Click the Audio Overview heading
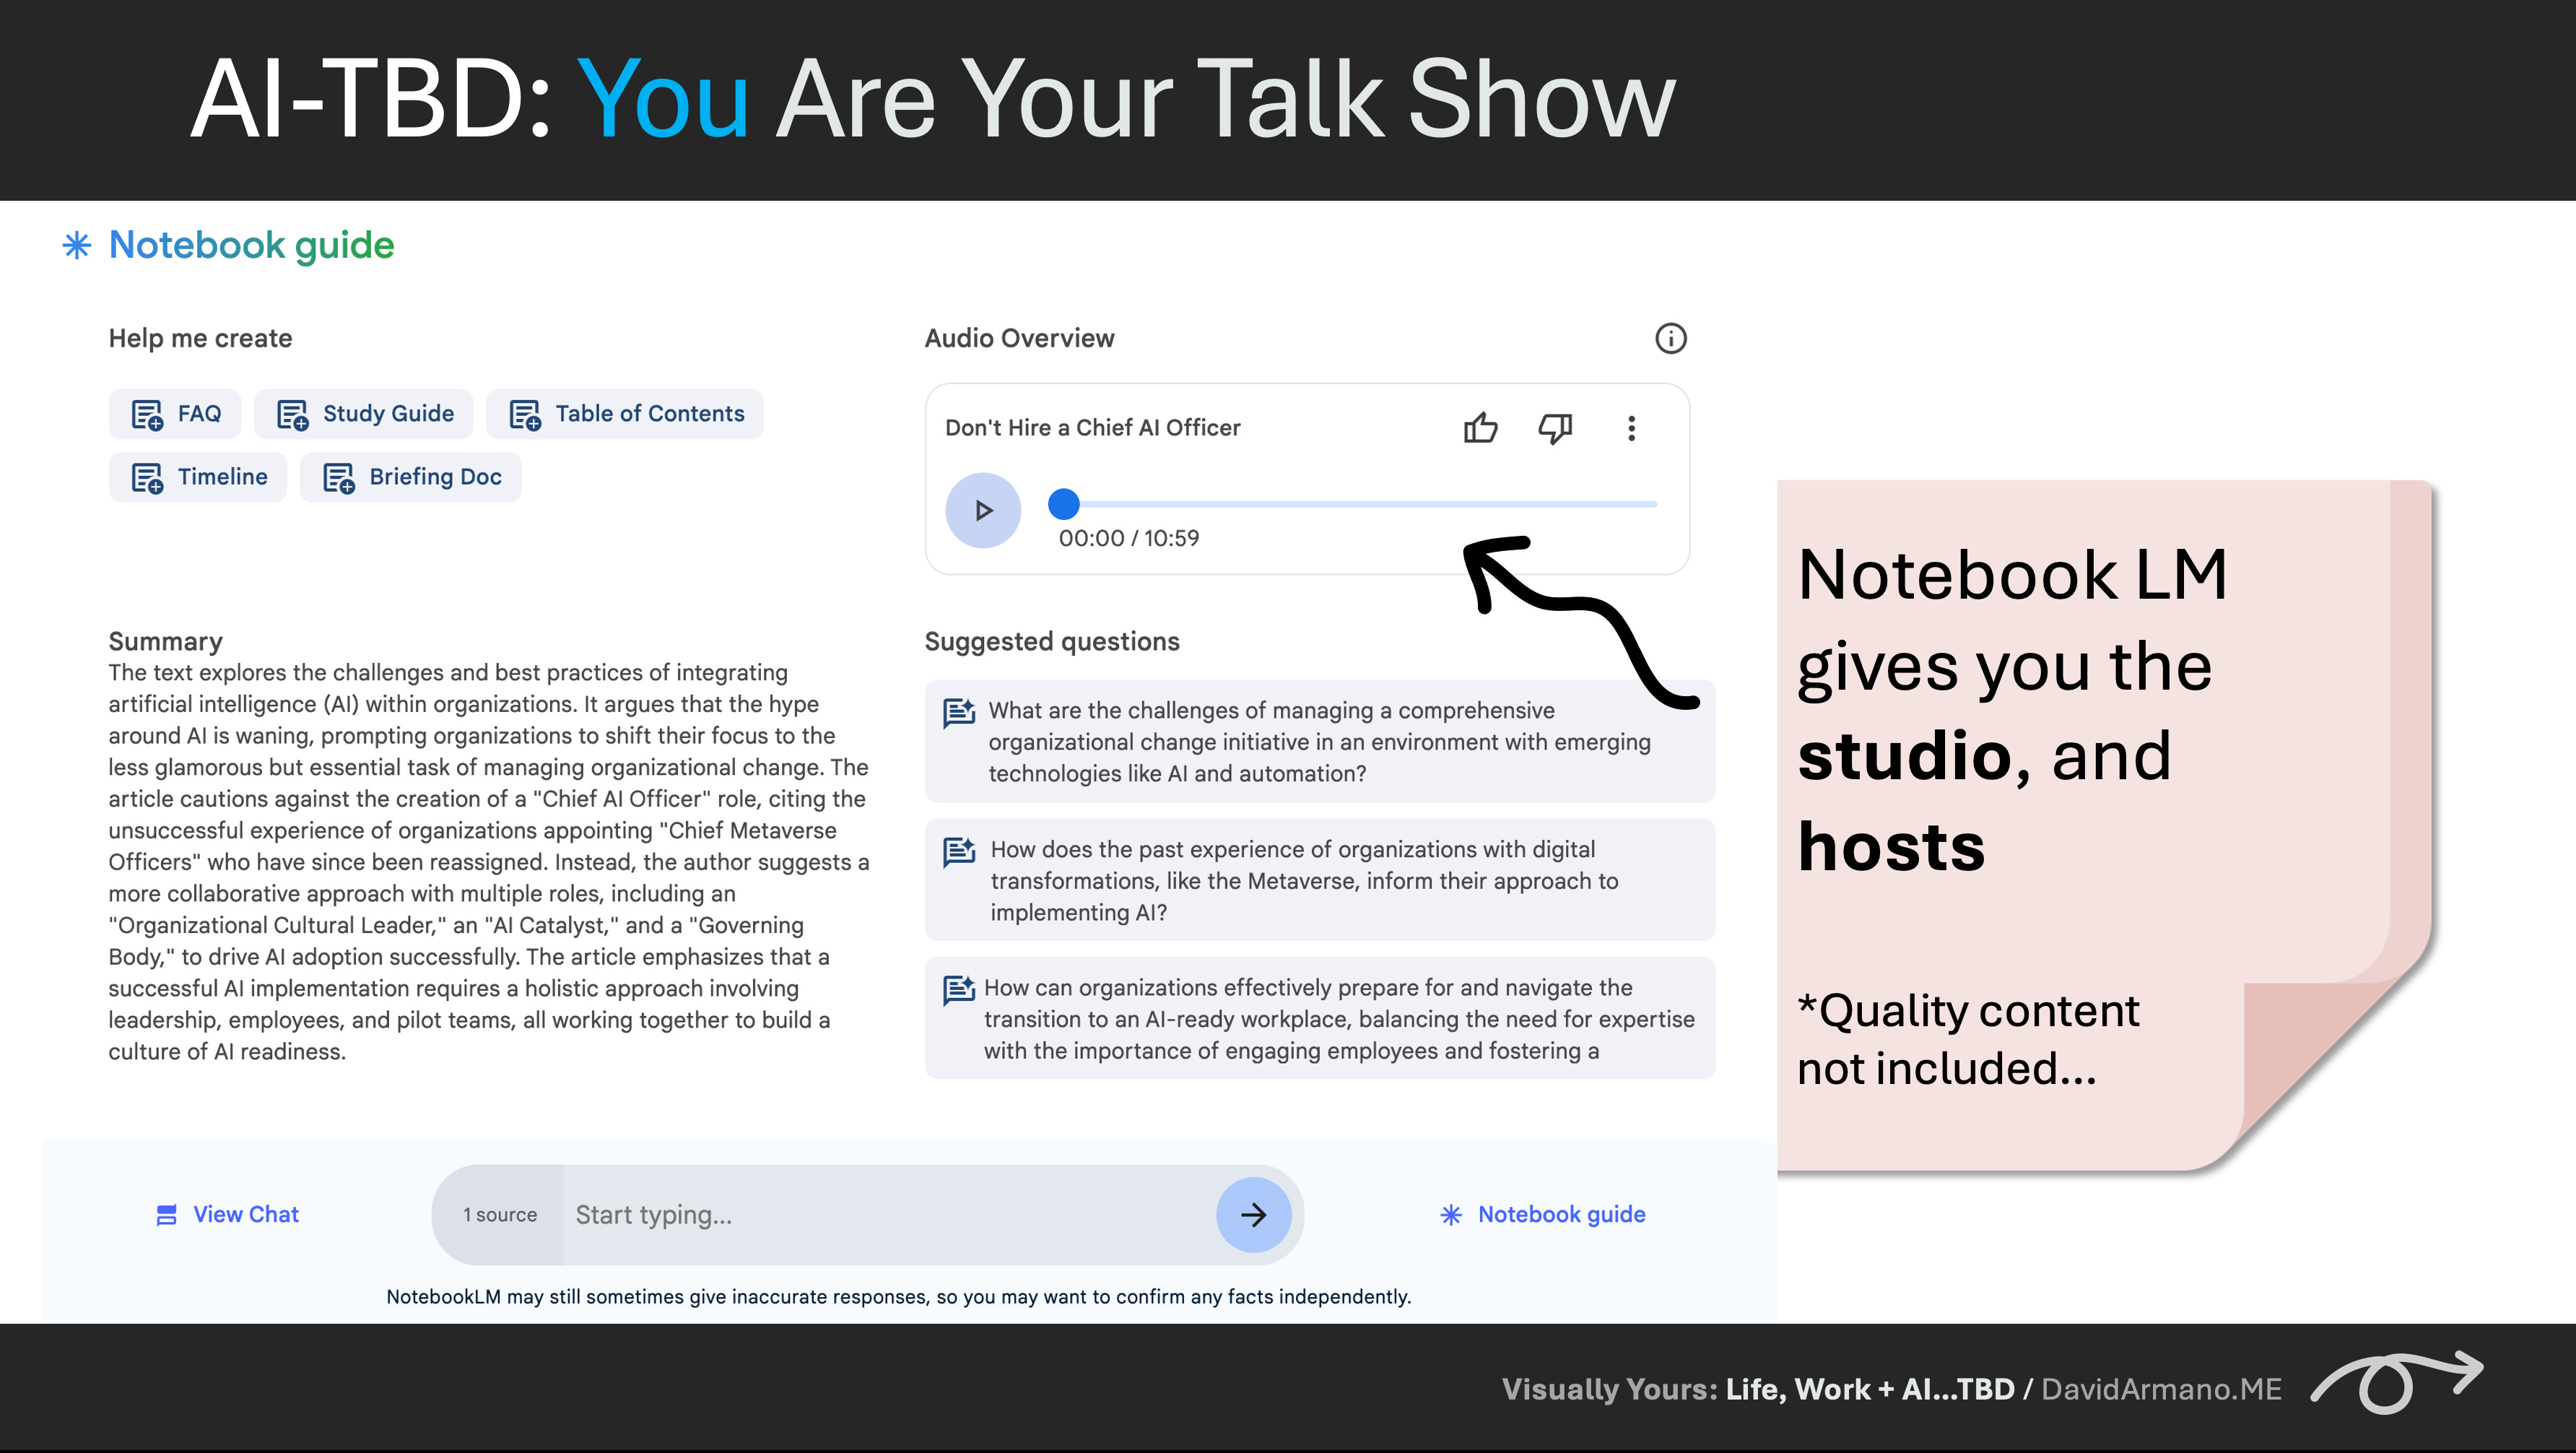 [x=1019, y=338]
